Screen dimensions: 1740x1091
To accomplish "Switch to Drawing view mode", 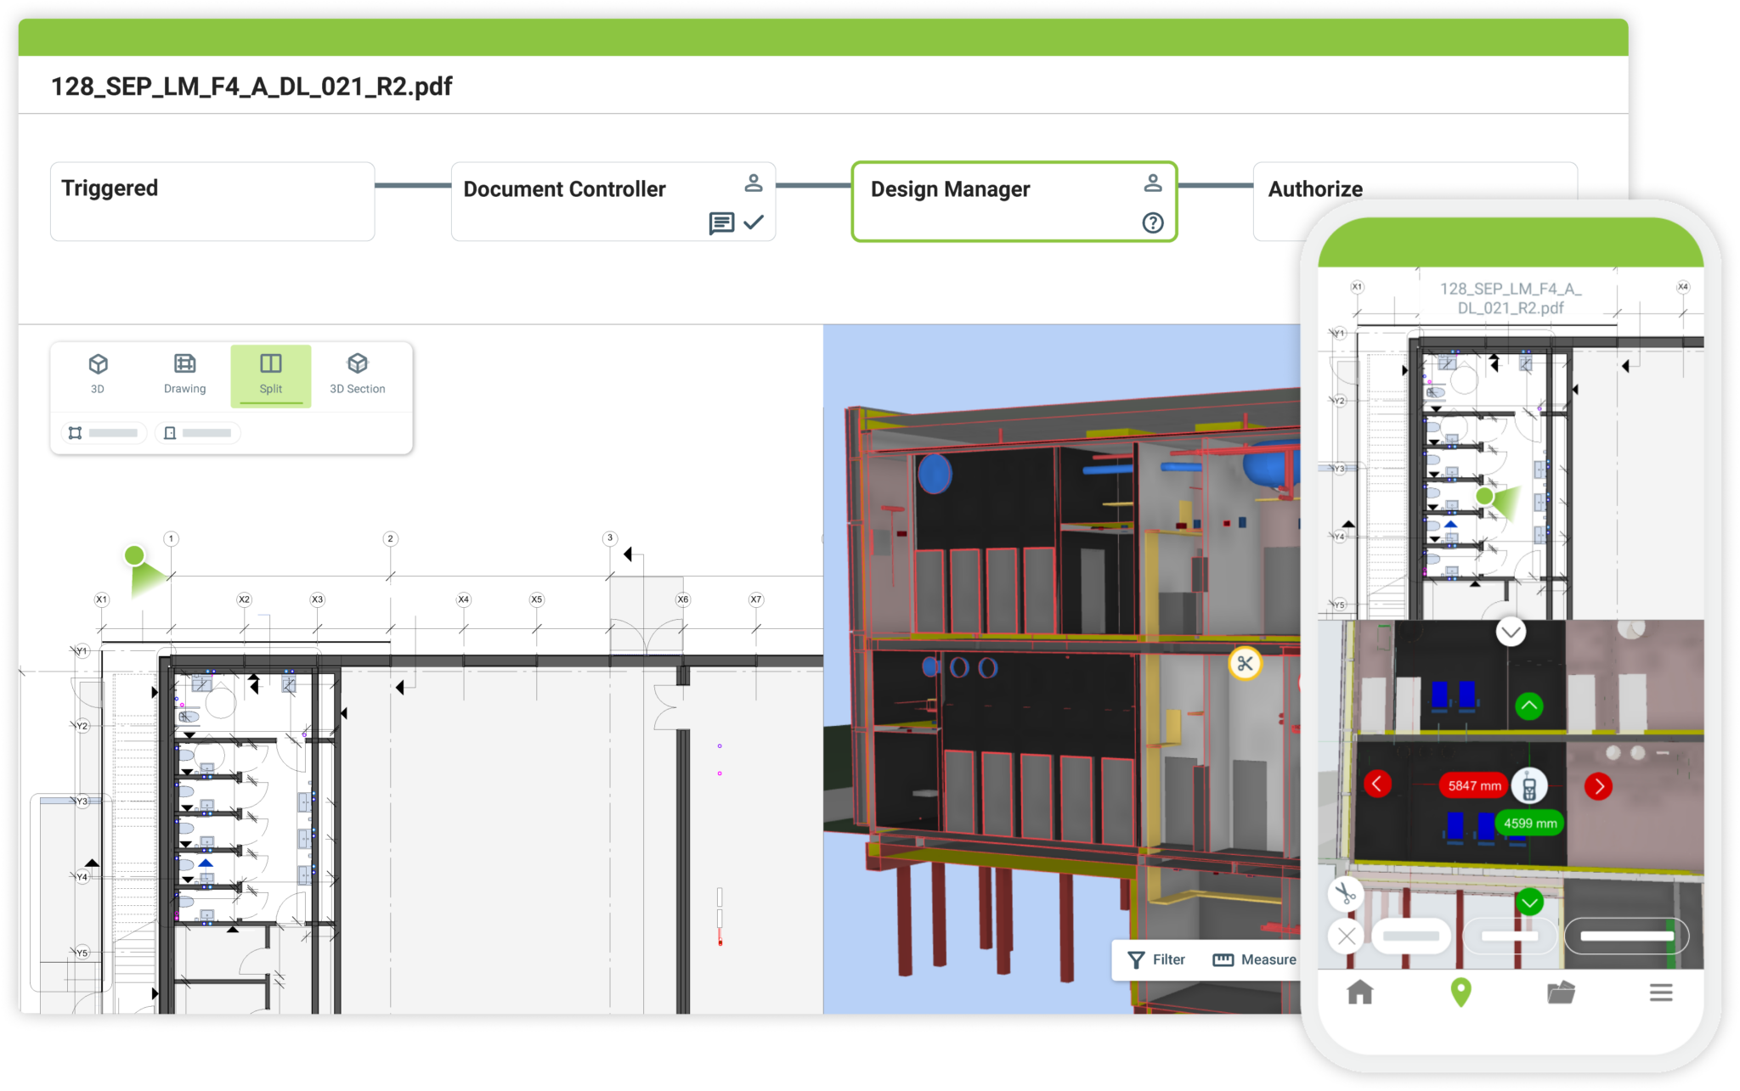I will [184, 374].
